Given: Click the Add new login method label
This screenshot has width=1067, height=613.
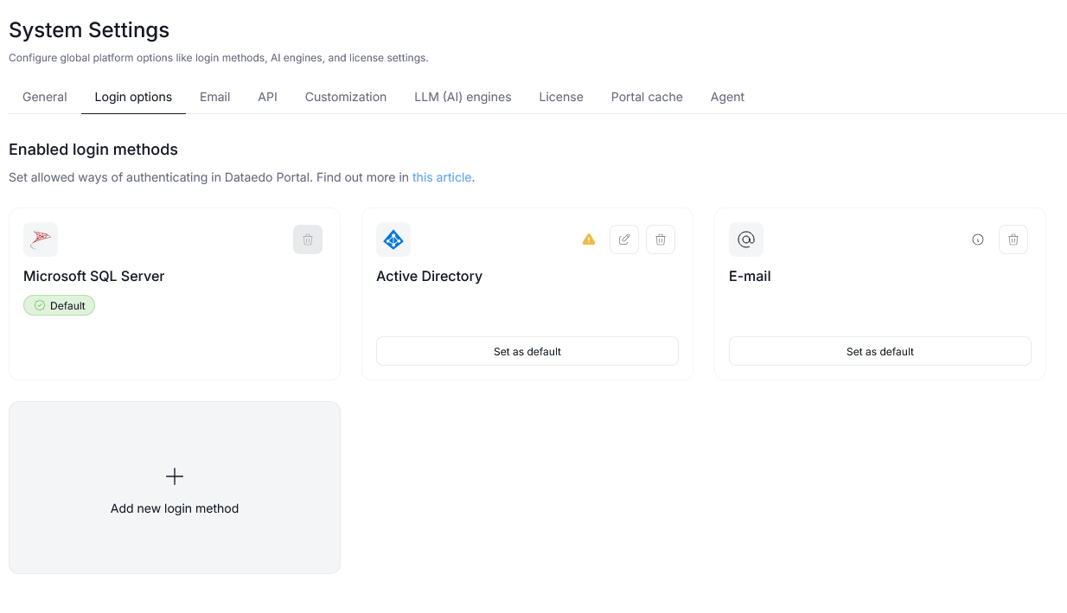Looking at the screenshot, I should (175, 508).
